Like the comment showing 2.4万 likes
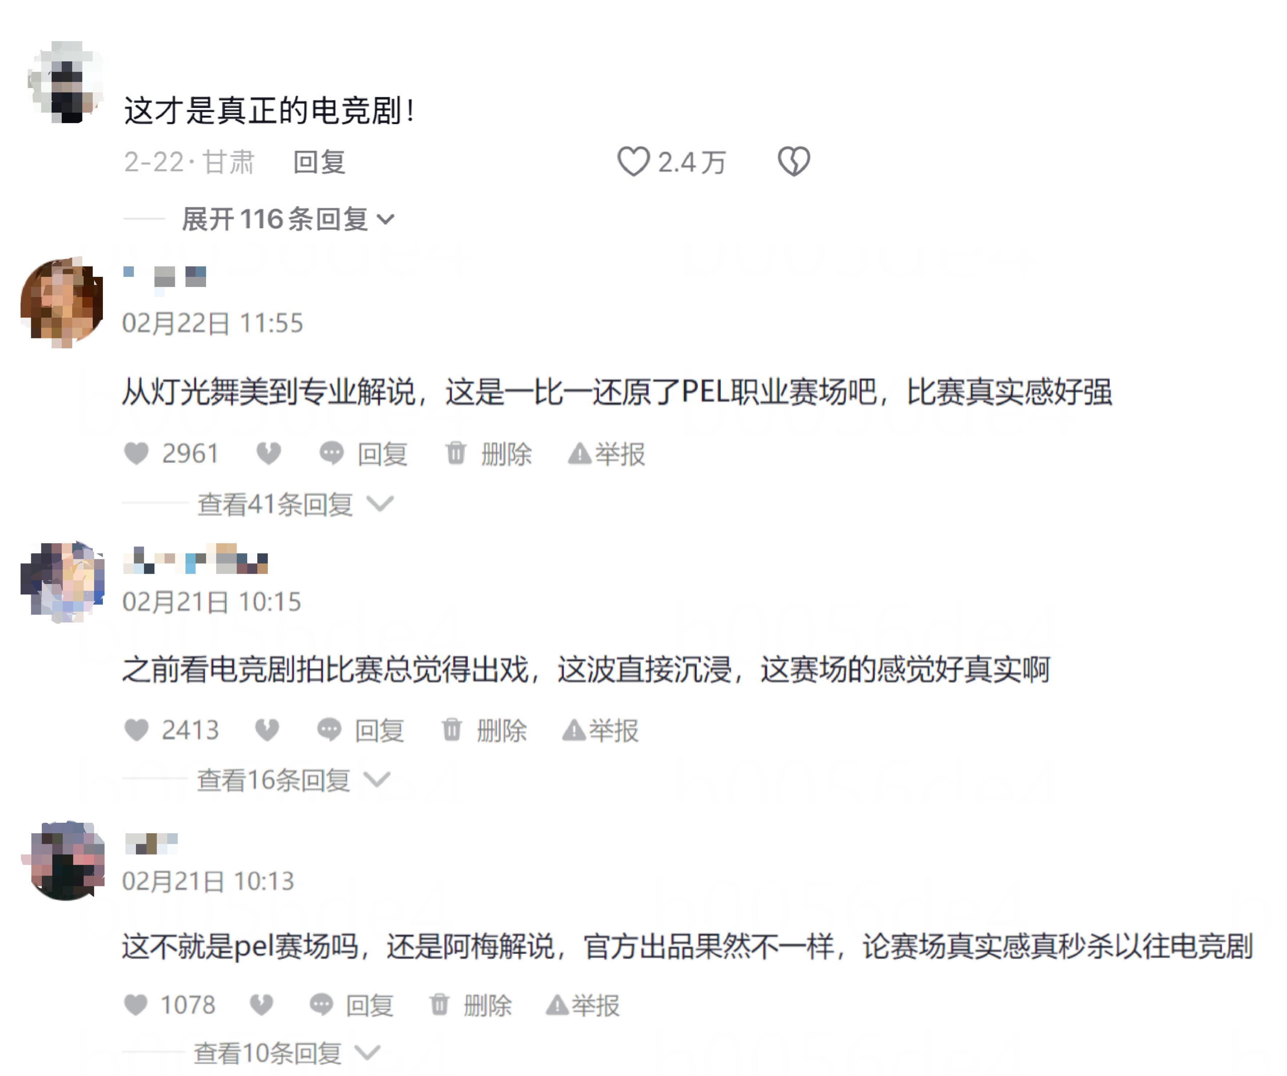The height and width of the screenshot is (1076, 1287). (x=632, y=162)
